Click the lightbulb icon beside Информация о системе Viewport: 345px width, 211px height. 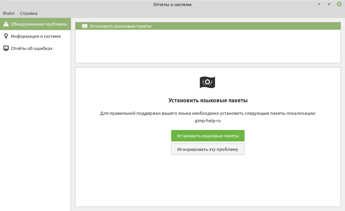[6, 36]
